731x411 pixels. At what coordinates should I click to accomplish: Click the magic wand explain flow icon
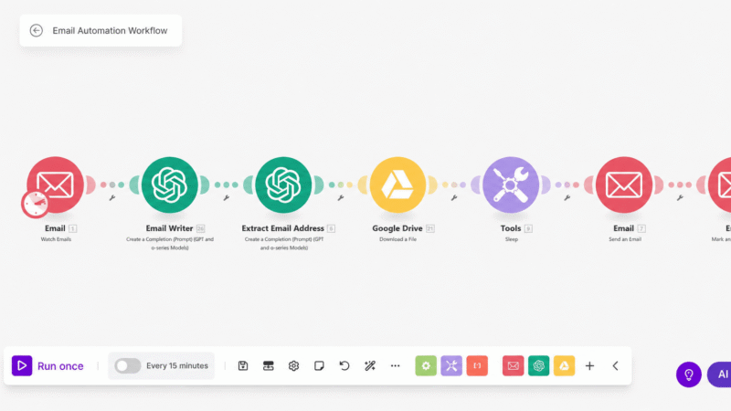(x=370, y=366)
